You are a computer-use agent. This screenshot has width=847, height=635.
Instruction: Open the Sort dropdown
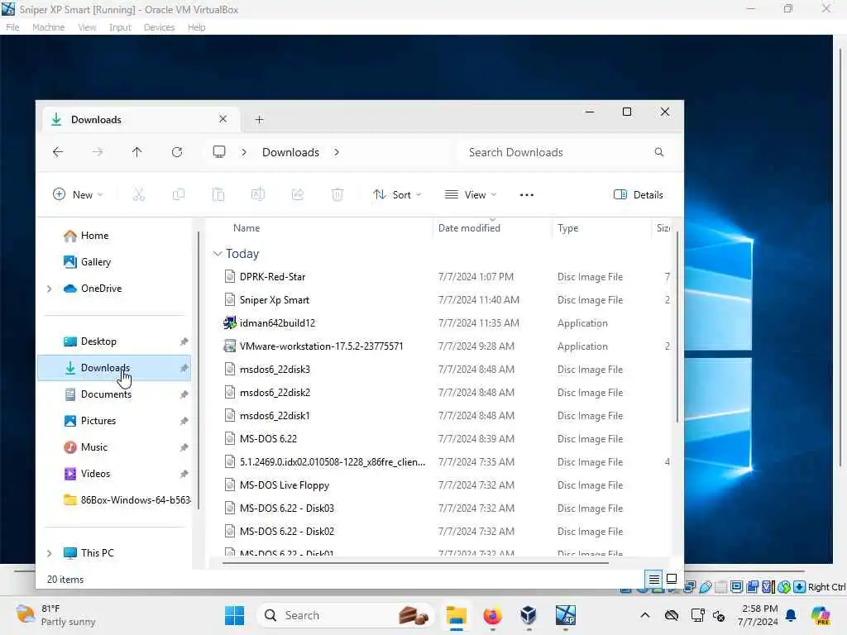[x=397, y=195]
